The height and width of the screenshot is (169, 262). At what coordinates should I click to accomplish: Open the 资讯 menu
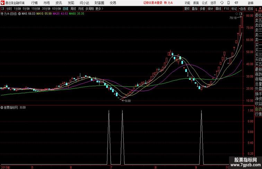tap(59, 3)
